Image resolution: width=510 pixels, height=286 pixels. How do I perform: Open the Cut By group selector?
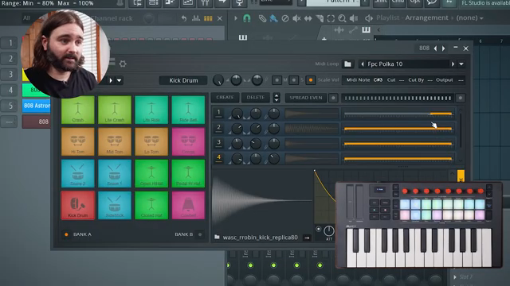pos(430,80)
